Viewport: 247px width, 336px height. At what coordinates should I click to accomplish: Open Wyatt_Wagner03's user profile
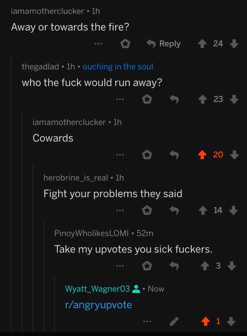click(98, 289)
